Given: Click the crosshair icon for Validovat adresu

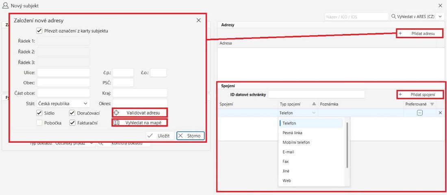Looking at the screenshot, I should (x=116, y=113).
